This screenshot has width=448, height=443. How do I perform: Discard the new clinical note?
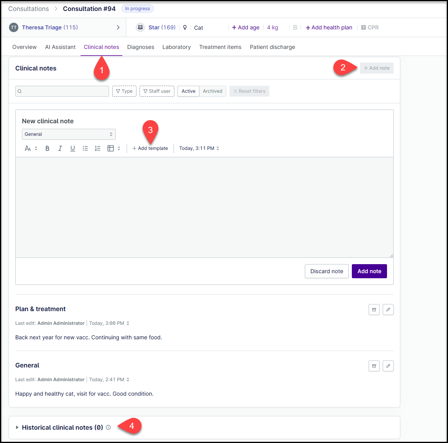point(326,271)
